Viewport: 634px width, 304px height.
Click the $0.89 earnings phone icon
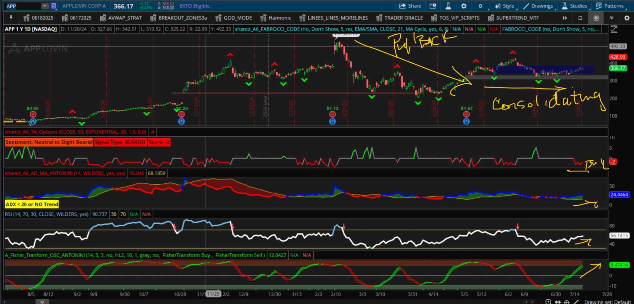[33, 114]
